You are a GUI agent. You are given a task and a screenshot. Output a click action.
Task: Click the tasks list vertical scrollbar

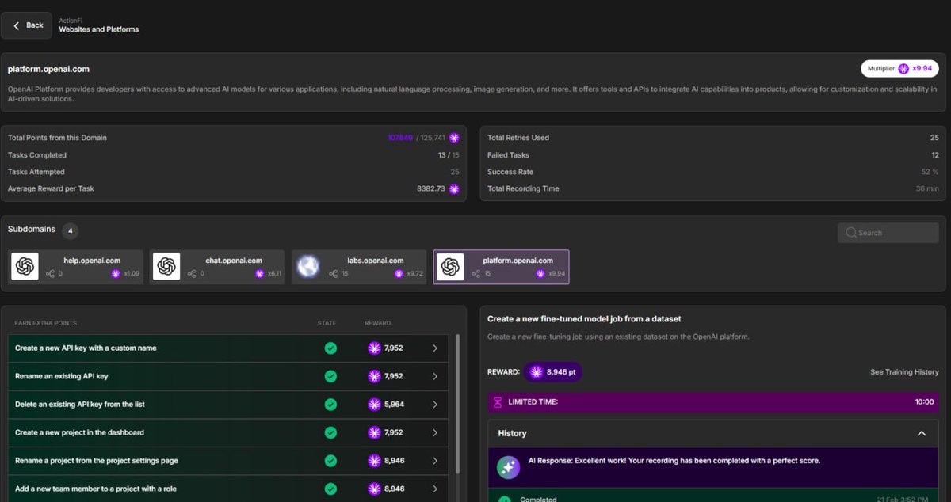(457, 404)
